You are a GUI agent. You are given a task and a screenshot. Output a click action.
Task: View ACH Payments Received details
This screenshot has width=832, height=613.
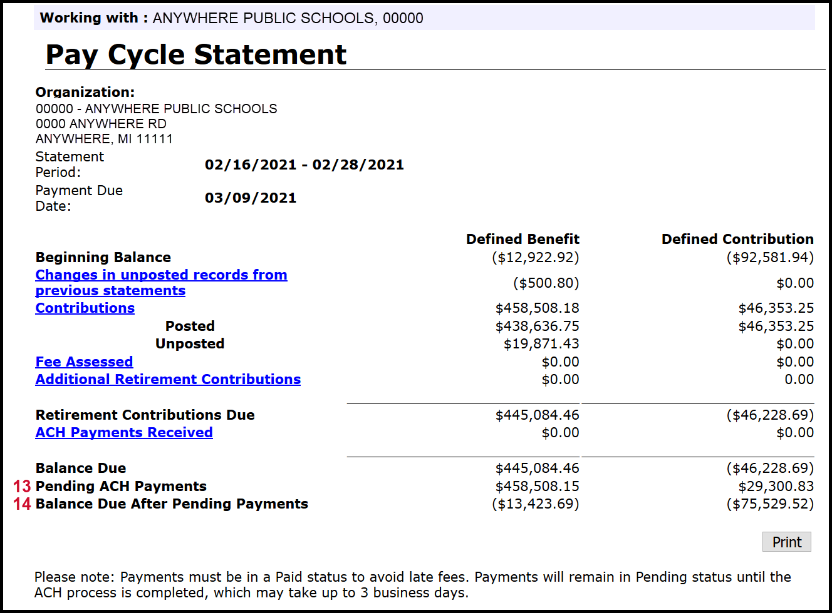pyautogui.click(x=123, y=432)
